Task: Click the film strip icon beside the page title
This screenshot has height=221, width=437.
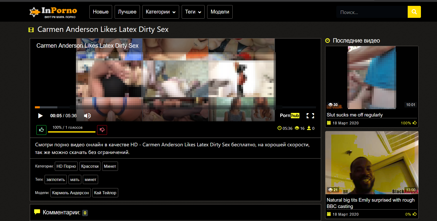Action: point(31,30)
